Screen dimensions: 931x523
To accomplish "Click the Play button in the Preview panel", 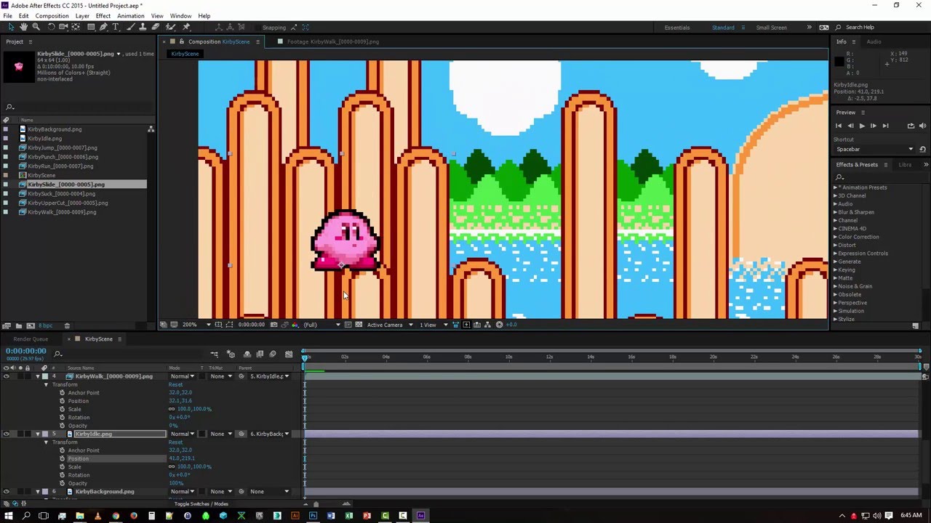I will [862, 126].
